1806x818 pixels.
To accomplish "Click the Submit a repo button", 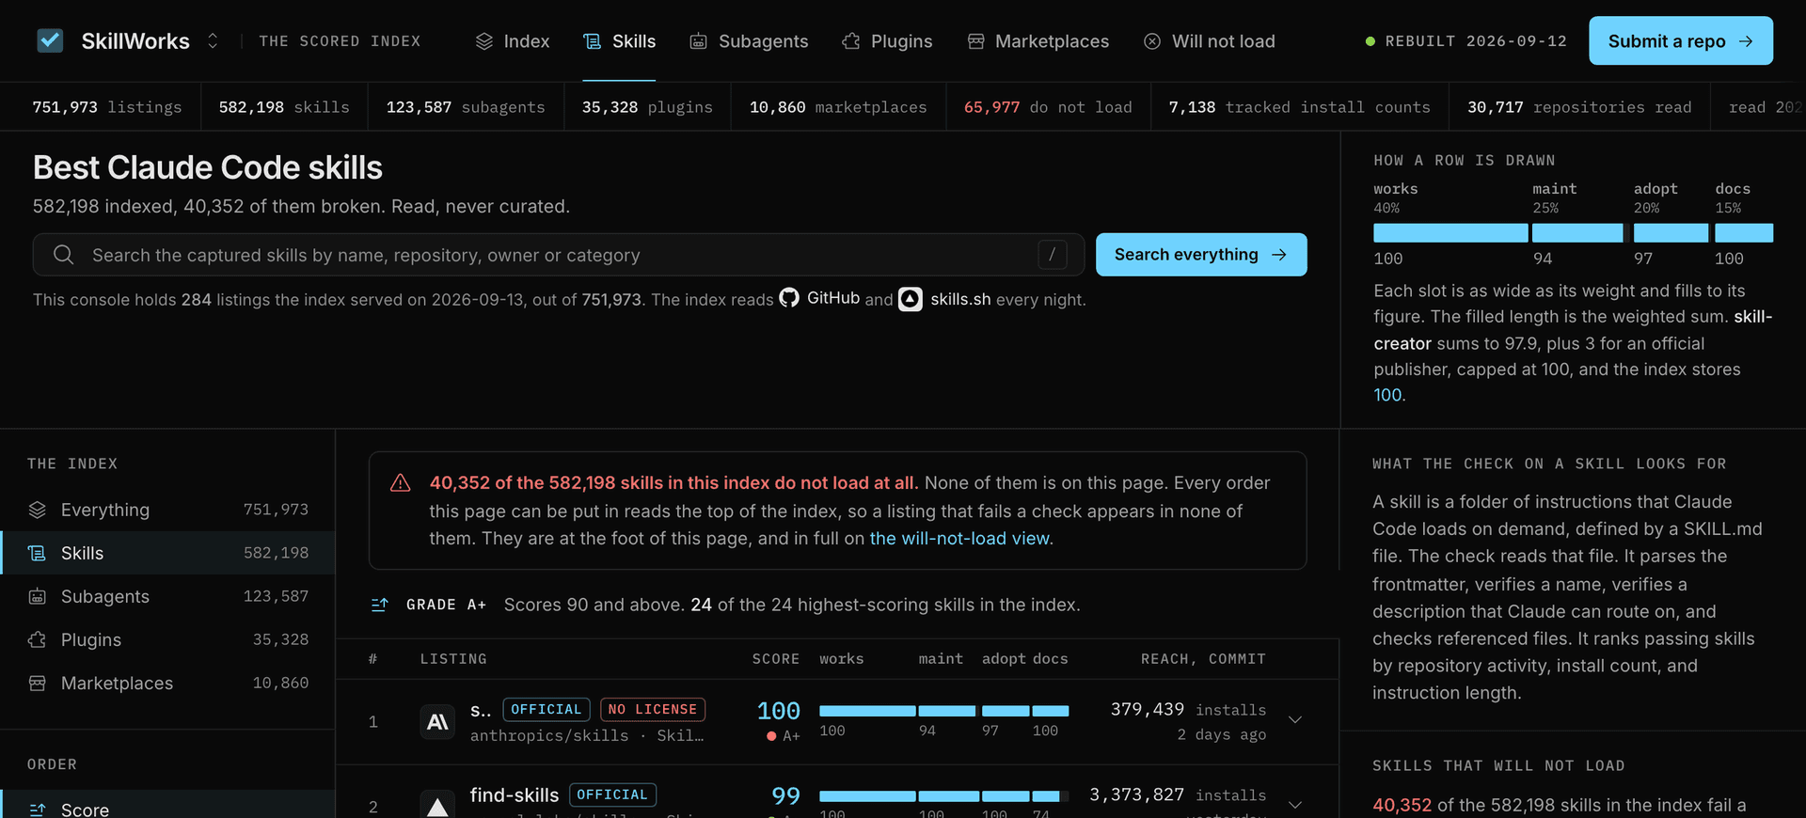I will 1681,40.
